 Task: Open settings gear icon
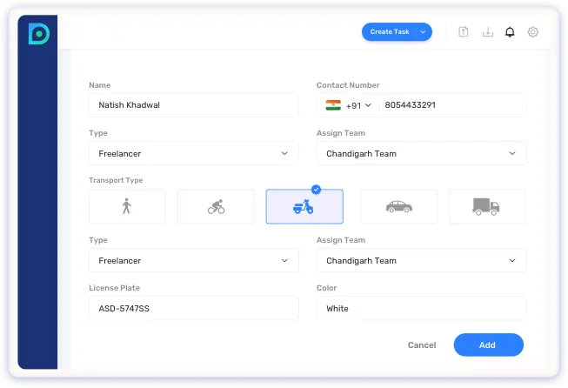pos(533,32)
